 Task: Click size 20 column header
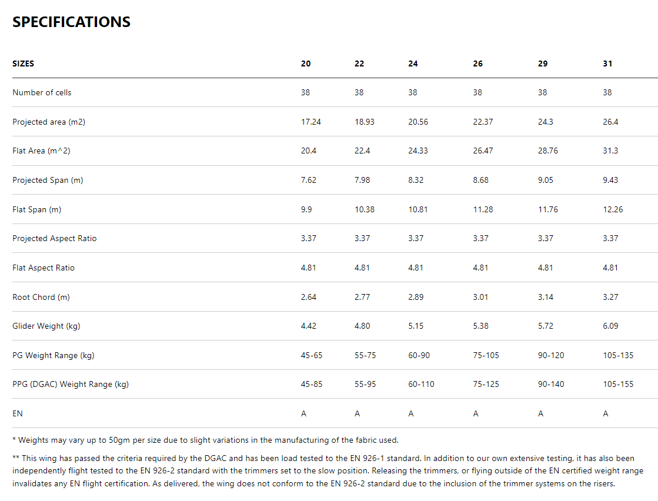pyautogui.click(x=306, y=64)
